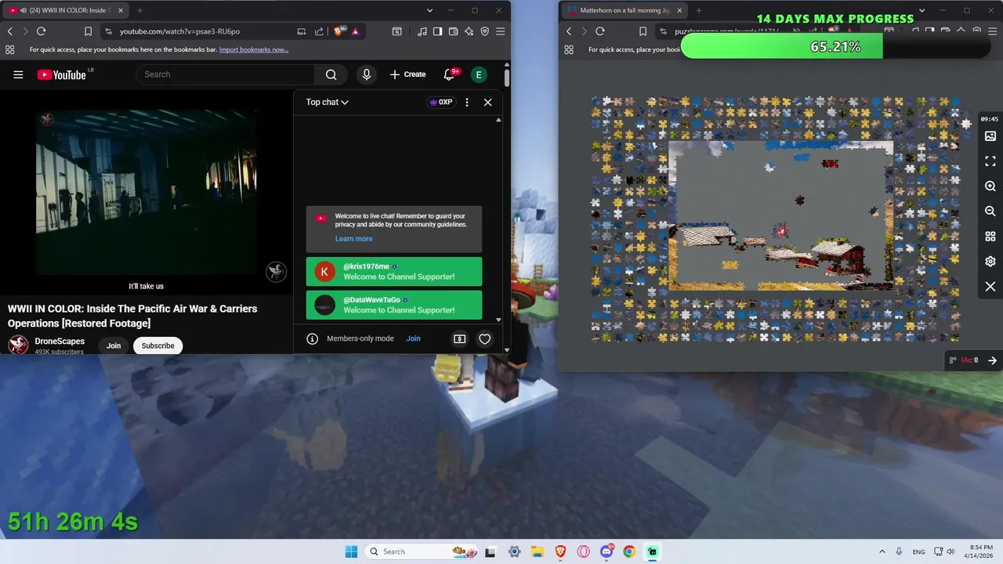The image size is (1003, 564).
Task: Open the Create menu on YouTube
Action: [x=407, y=74]
